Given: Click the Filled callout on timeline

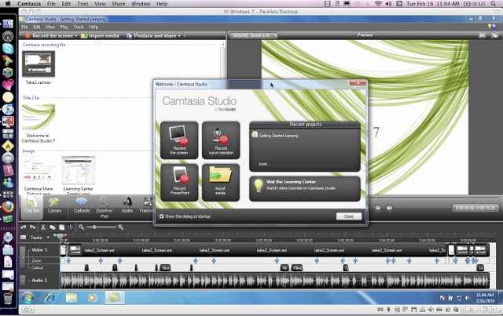Looking at the screenshot, I should [x=297, y=267].
